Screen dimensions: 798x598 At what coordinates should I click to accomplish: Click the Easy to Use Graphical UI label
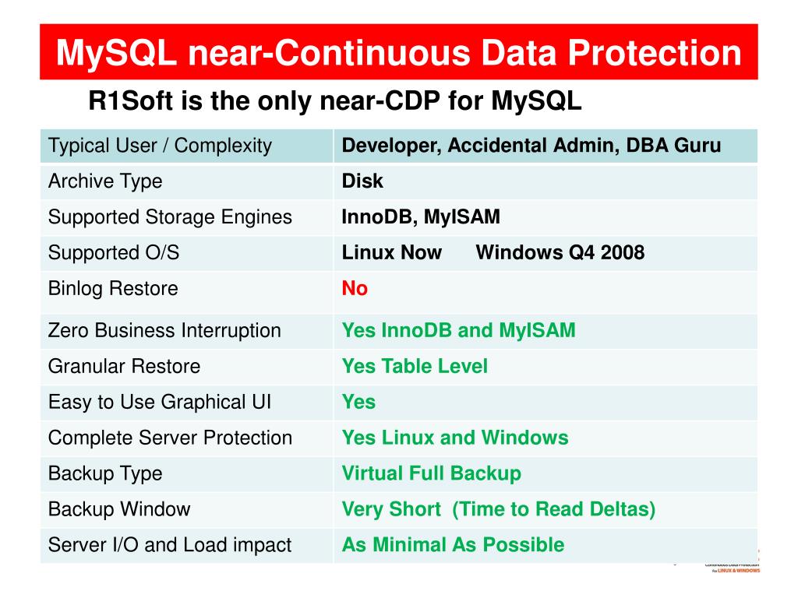tap(160, 403)
